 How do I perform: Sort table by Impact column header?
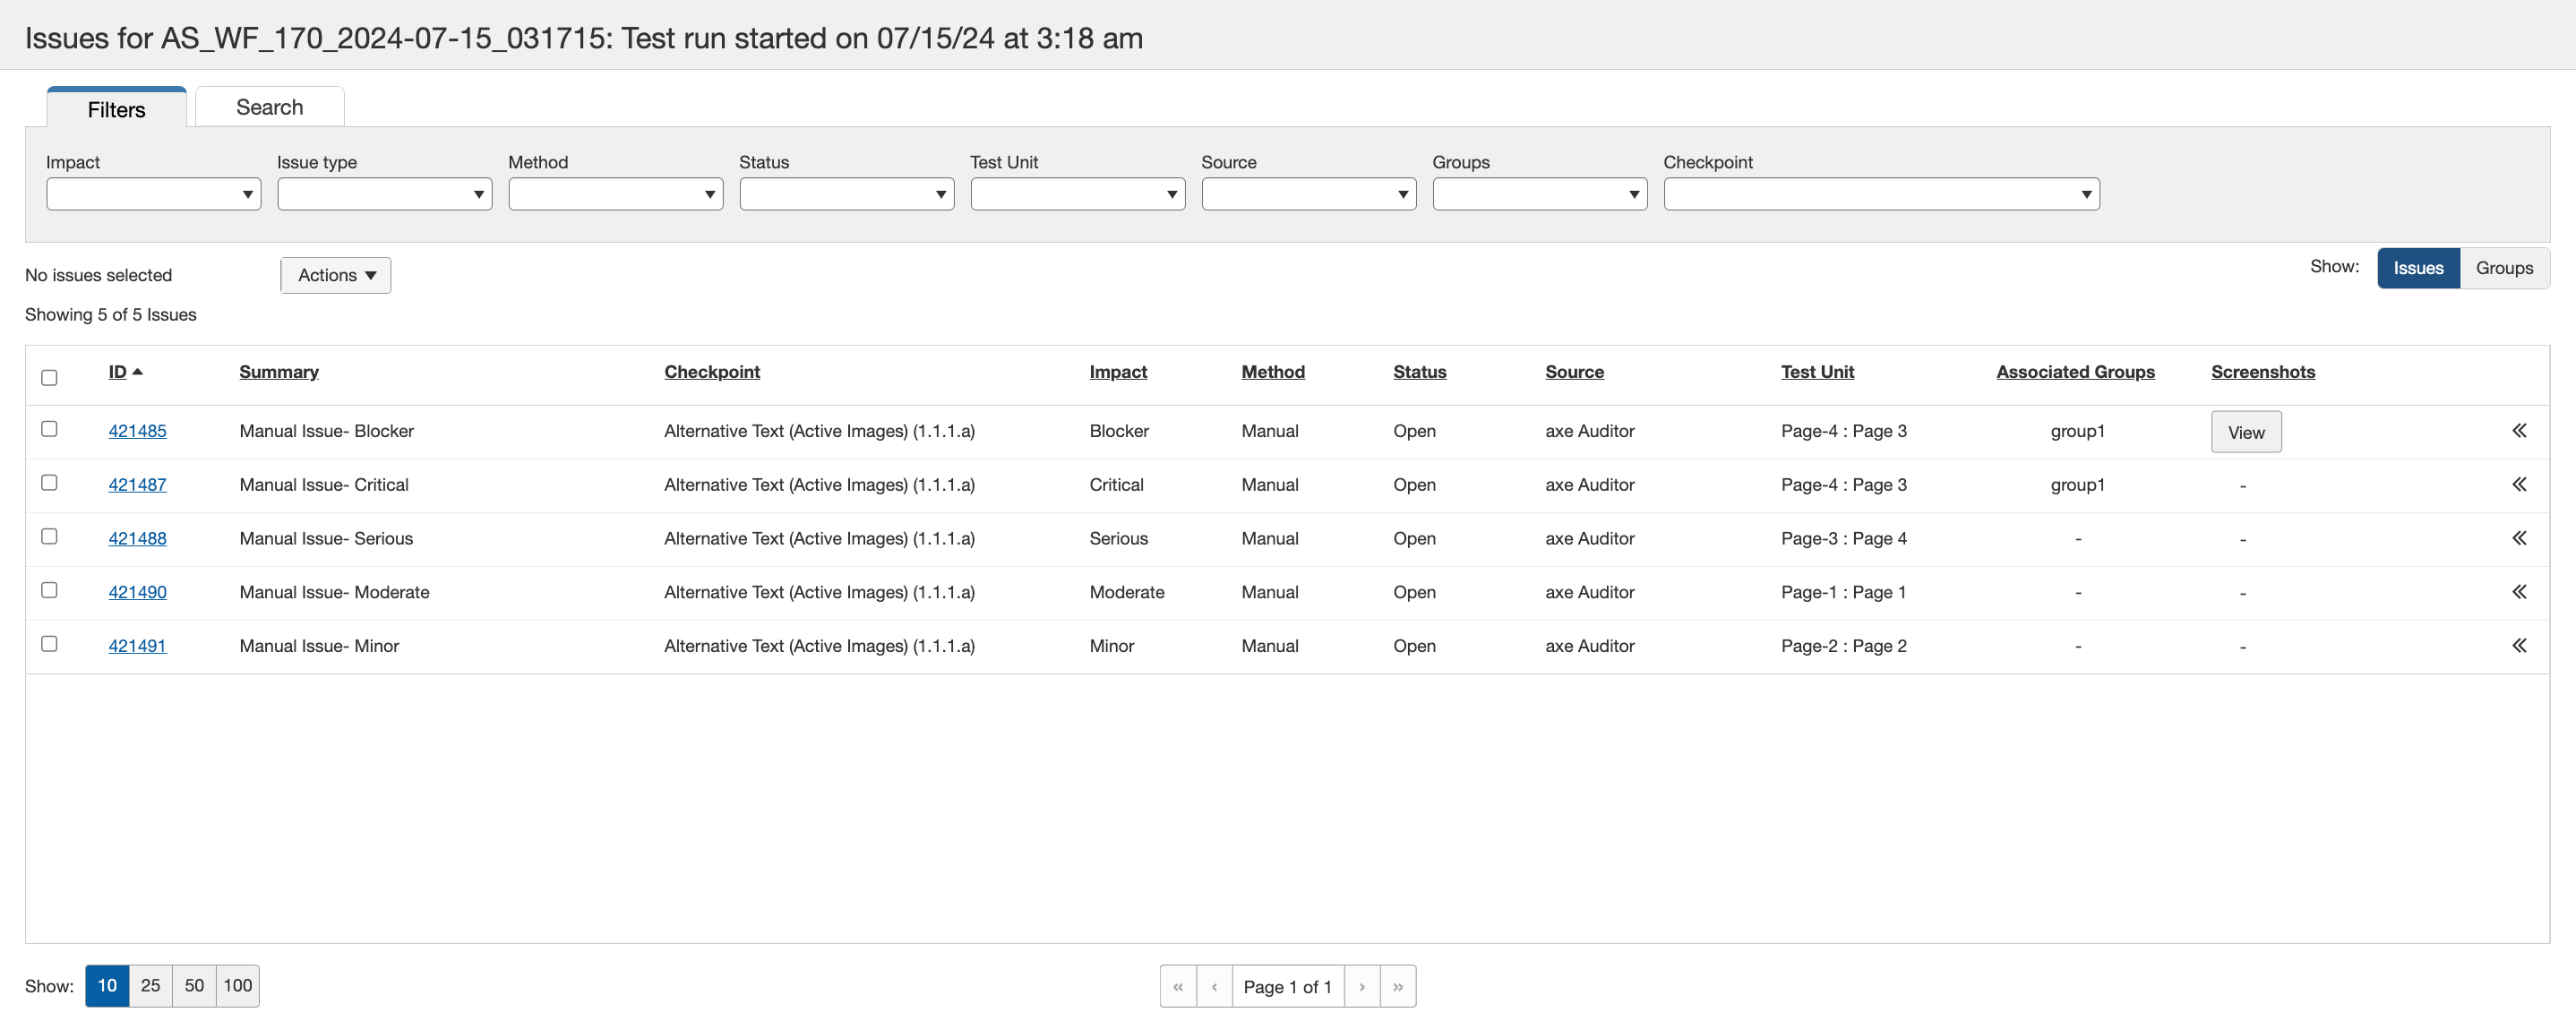pyautogui.click(x=1117, y=372)
